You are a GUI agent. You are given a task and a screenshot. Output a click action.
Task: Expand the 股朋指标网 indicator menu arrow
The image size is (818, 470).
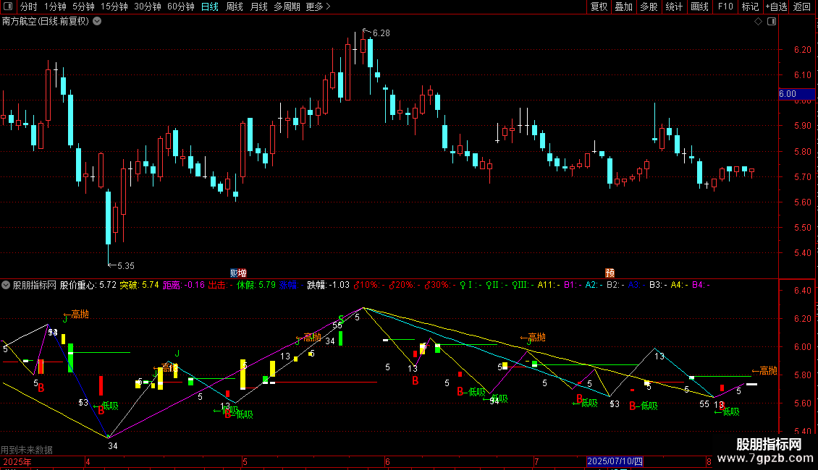point(6,285)
